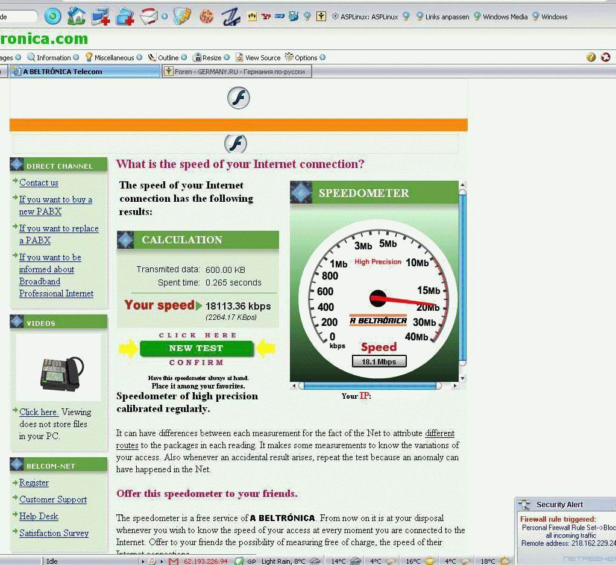Click the IP address 62.193.226.94 in status bar

206,561
